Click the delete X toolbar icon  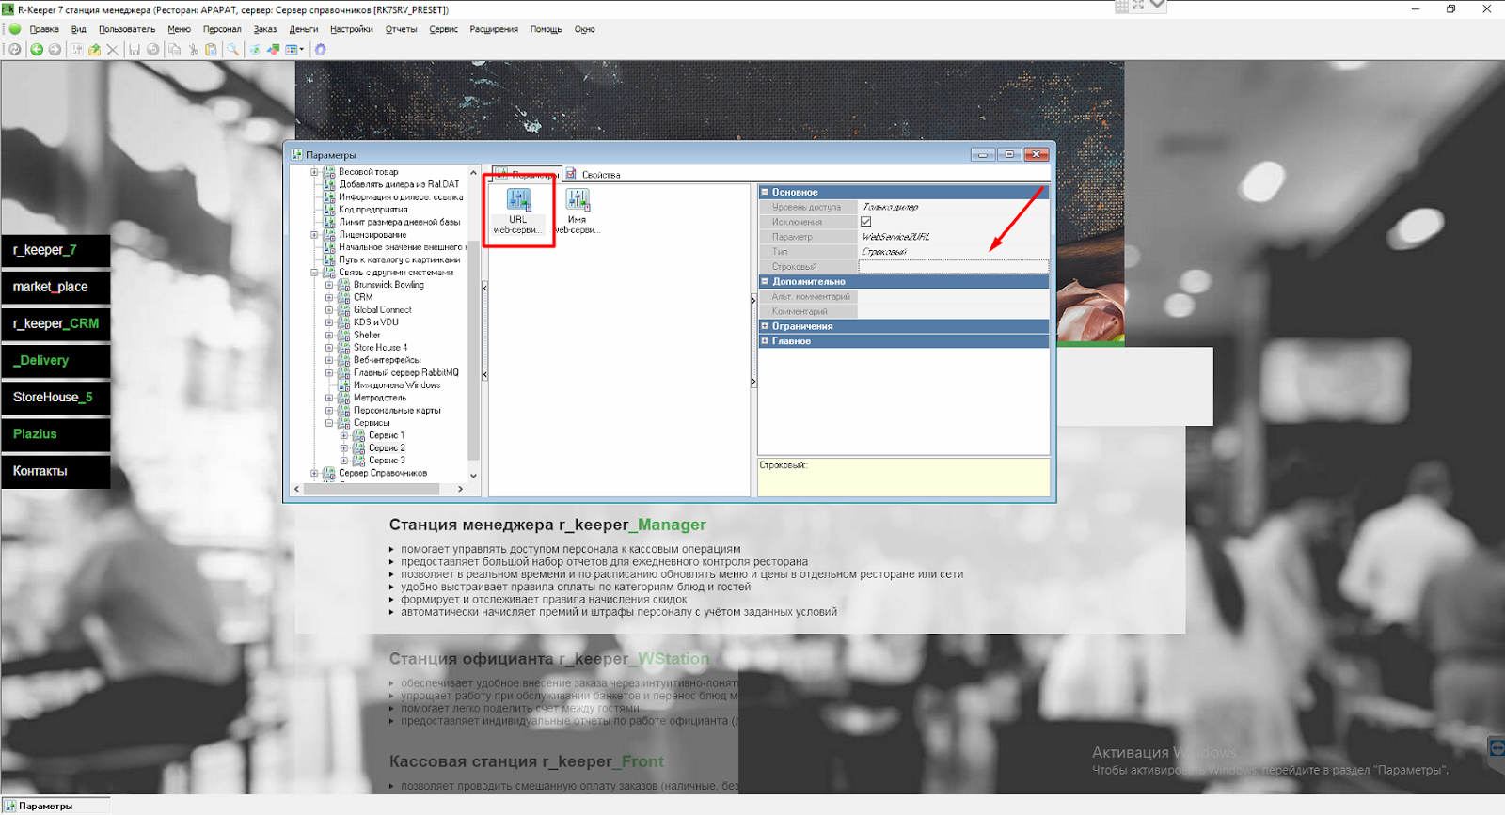point(113,50)
